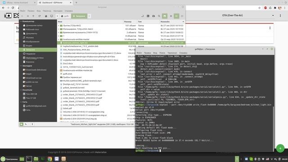This screenshot has height=162, width=288.
Task: Click the gofk path button in the location bar
Action: point(65,16)
